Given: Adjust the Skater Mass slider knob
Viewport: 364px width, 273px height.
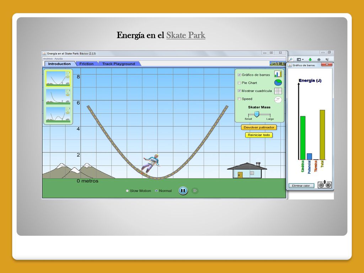Looking at the screenshot, I should pyautogui.click(x=257, y=114).
